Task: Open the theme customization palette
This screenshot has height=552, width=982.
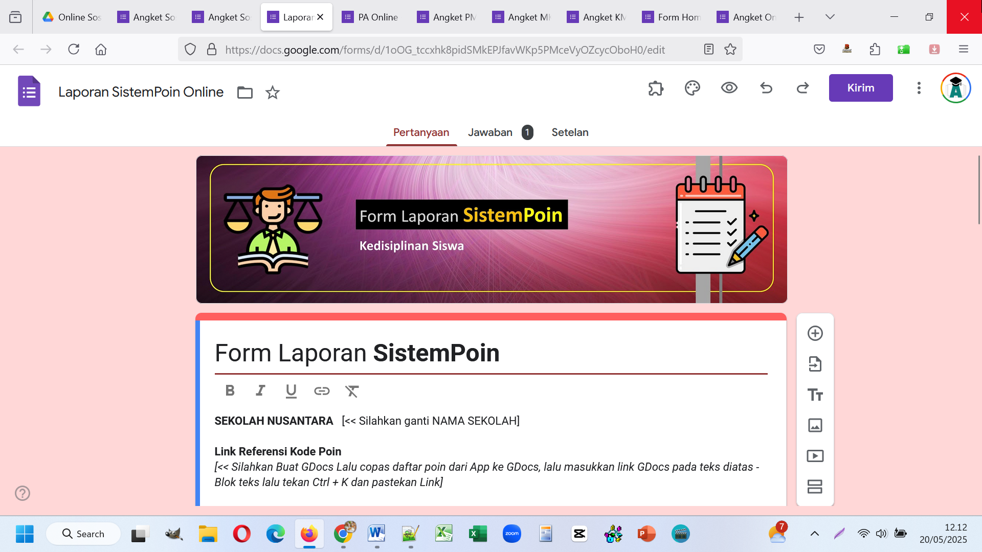Action: click(x=692, y=88)
